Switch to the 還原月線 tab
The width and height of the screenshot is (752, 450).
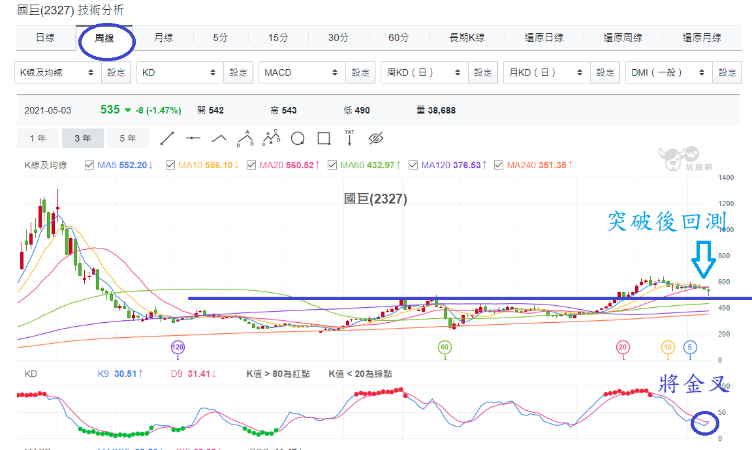(x=702, y=37)
